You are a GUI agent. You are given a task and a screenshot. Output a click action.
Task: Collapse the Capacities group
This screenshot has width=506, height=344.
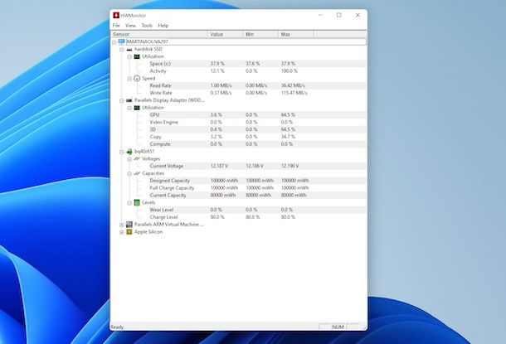click(x=129, y=174)
